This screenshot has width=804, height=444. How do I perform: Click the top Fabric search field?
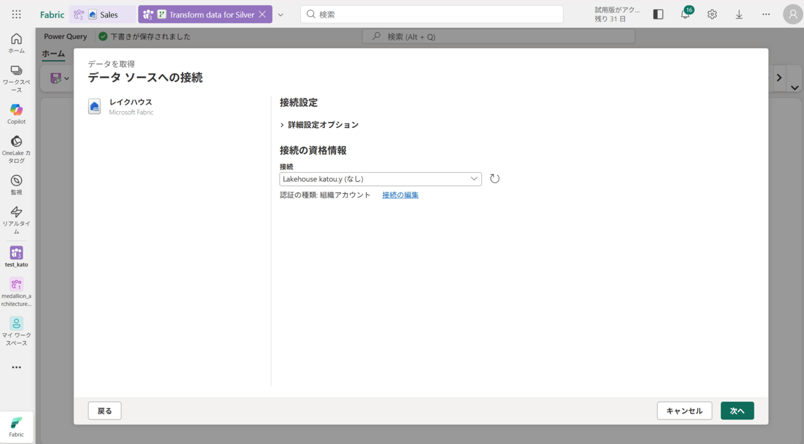(432, 14)
